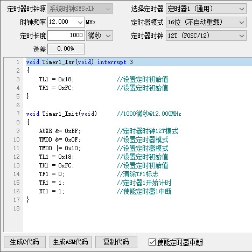Screen dimensions: 252x252
Task: Click the comment //定时器时钟12T模式
Action: click(147, 131)
